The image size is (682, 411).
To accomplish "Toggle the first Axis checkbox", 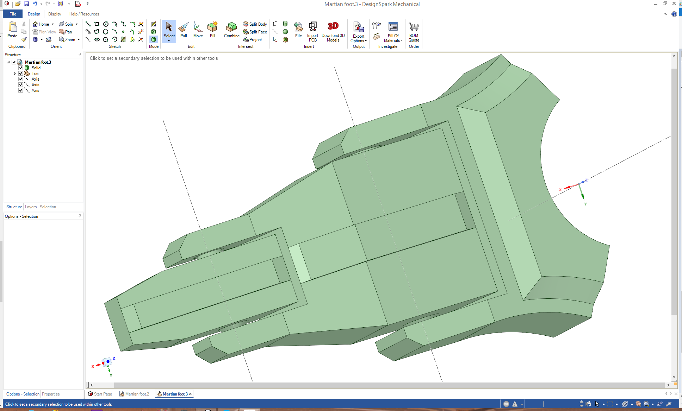I will [x=21, y=79].
